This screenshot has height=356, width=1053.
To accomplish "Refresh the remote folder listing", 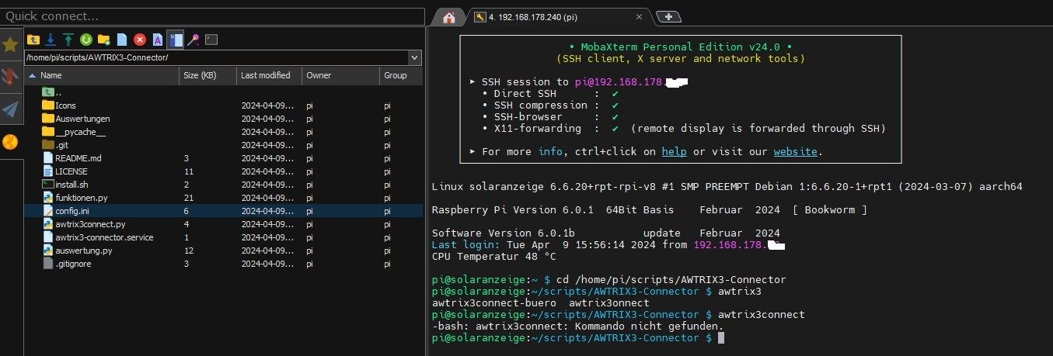I will (86, 39).
